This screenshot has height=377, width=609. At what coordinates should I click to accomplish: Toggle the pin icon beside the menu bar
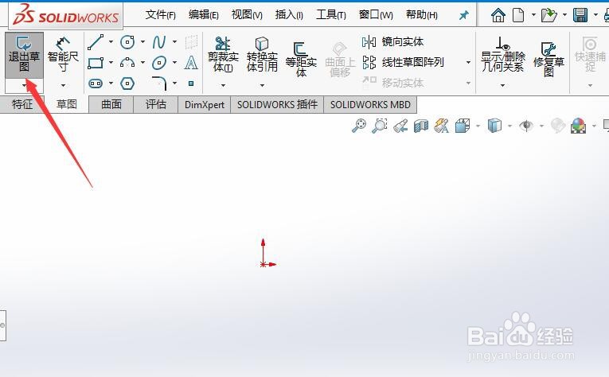pos(464,15)
